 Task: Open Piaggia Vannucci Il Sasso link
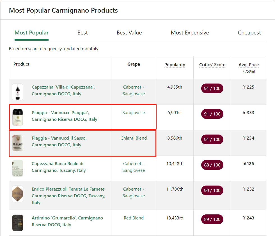point(59,141)
